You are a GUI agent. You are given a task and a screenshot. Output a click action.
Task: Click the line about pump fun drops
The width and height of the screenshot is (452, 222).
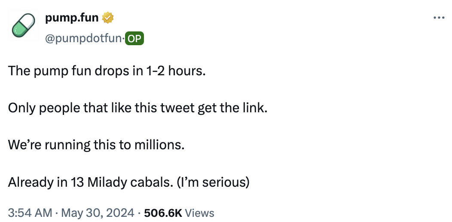(107, 71)
